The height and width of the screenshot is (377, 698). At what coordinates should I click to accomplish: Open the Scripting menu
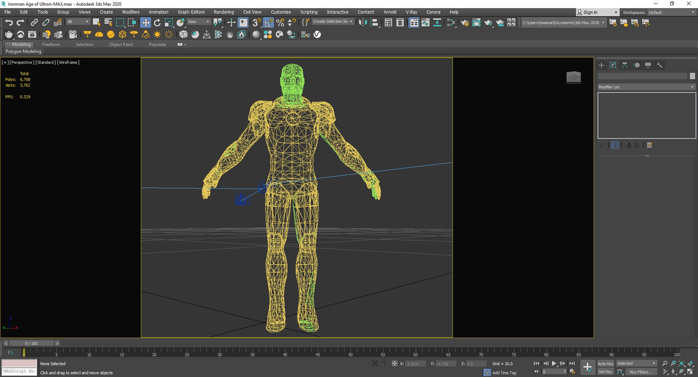(x=309, y=12)
